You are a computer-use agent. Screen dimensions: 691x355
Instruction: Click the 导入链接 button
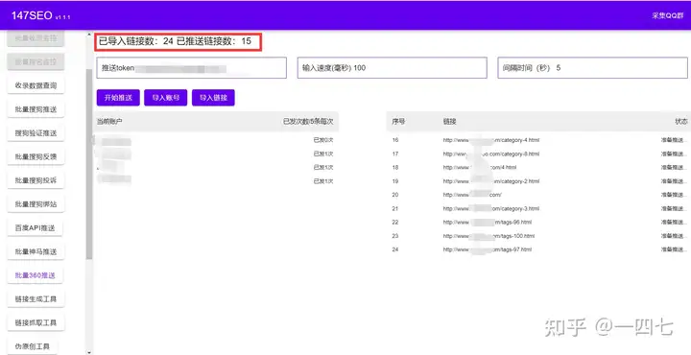[x=213, y=98]
